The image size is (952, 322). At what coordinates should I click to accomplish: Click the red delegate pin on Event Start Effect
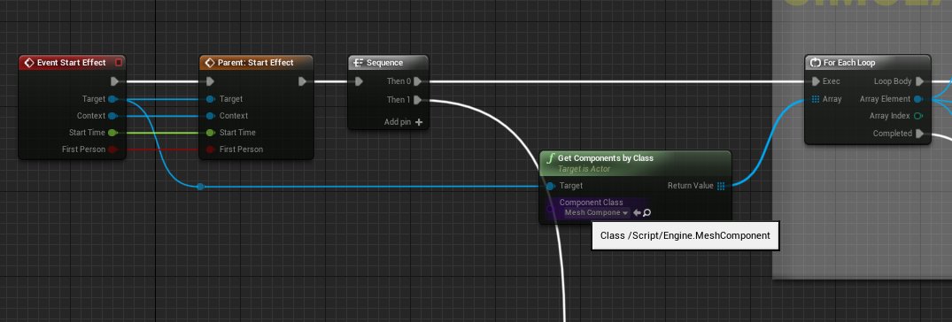119,63
